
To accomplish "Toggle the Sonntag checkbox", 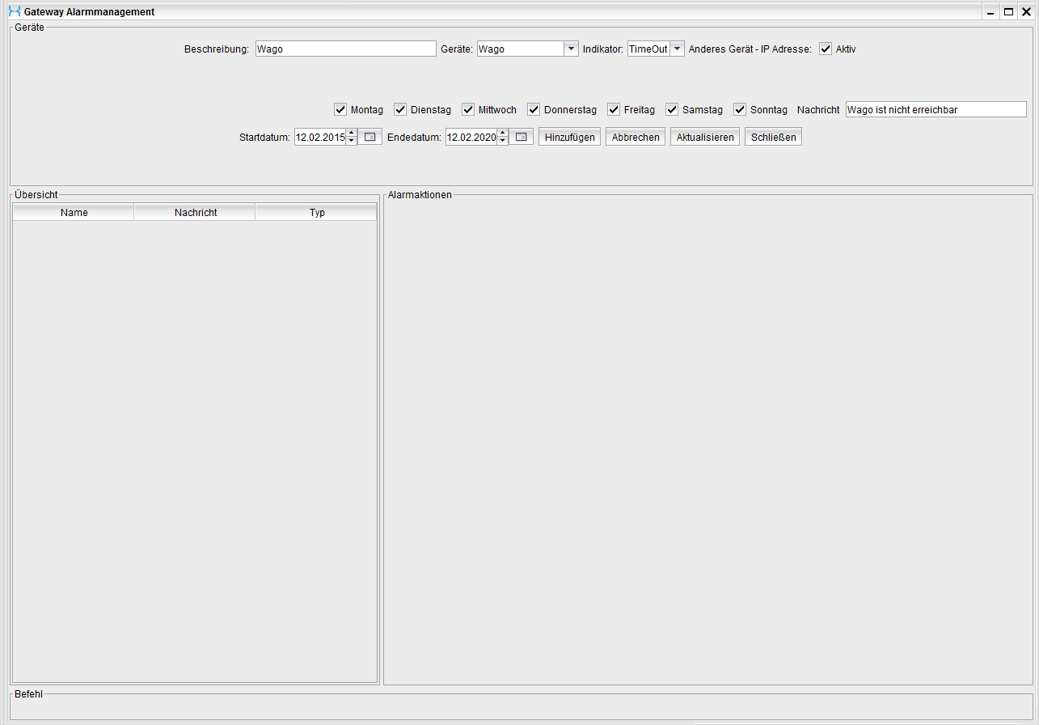I will pyautogui.click(x=740, y=110).
